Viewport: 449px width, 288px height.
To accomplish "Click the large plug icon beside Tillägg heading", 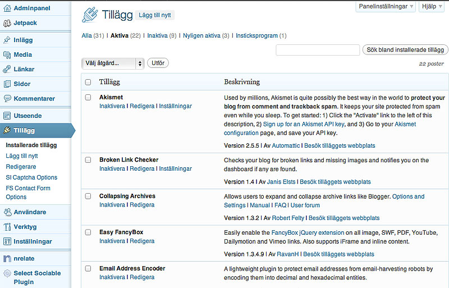I will [x=90, y=15].
